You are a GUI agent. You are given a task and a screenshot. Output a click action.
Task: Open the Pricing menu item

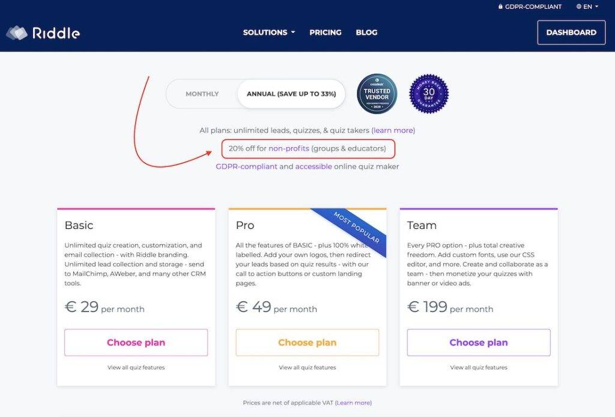click(325, 32)
